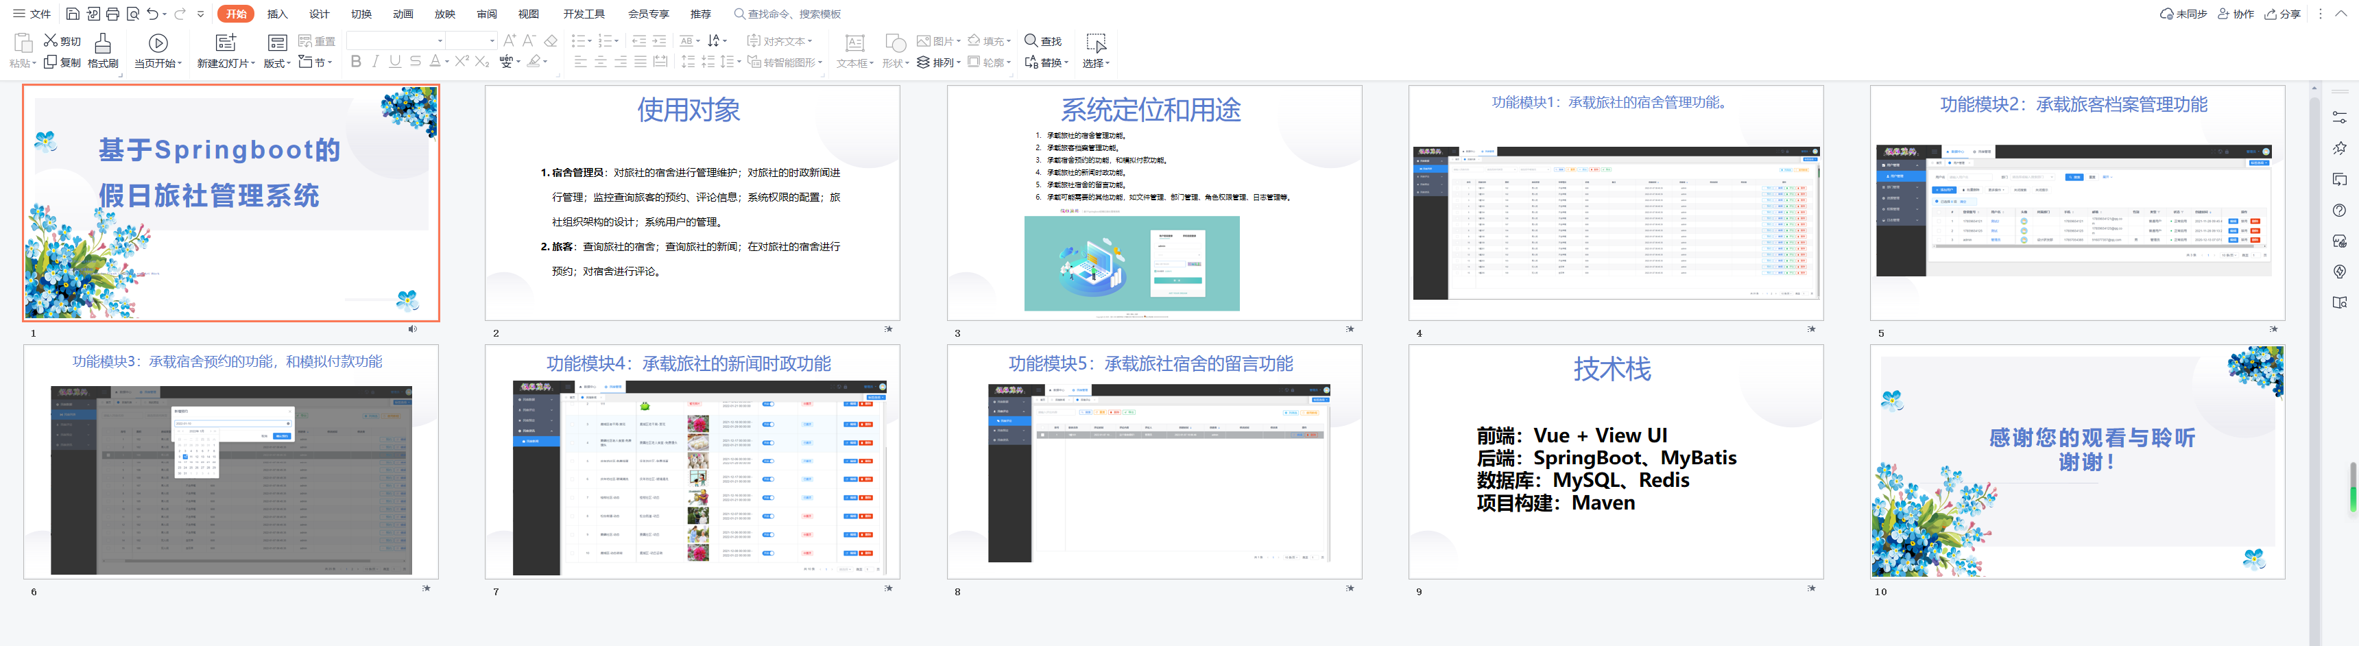This screenshot has width=2359, height=646.
Task: Switch to the 设计 Design tab
Action: pyautogui.click(x=320, y=14)
